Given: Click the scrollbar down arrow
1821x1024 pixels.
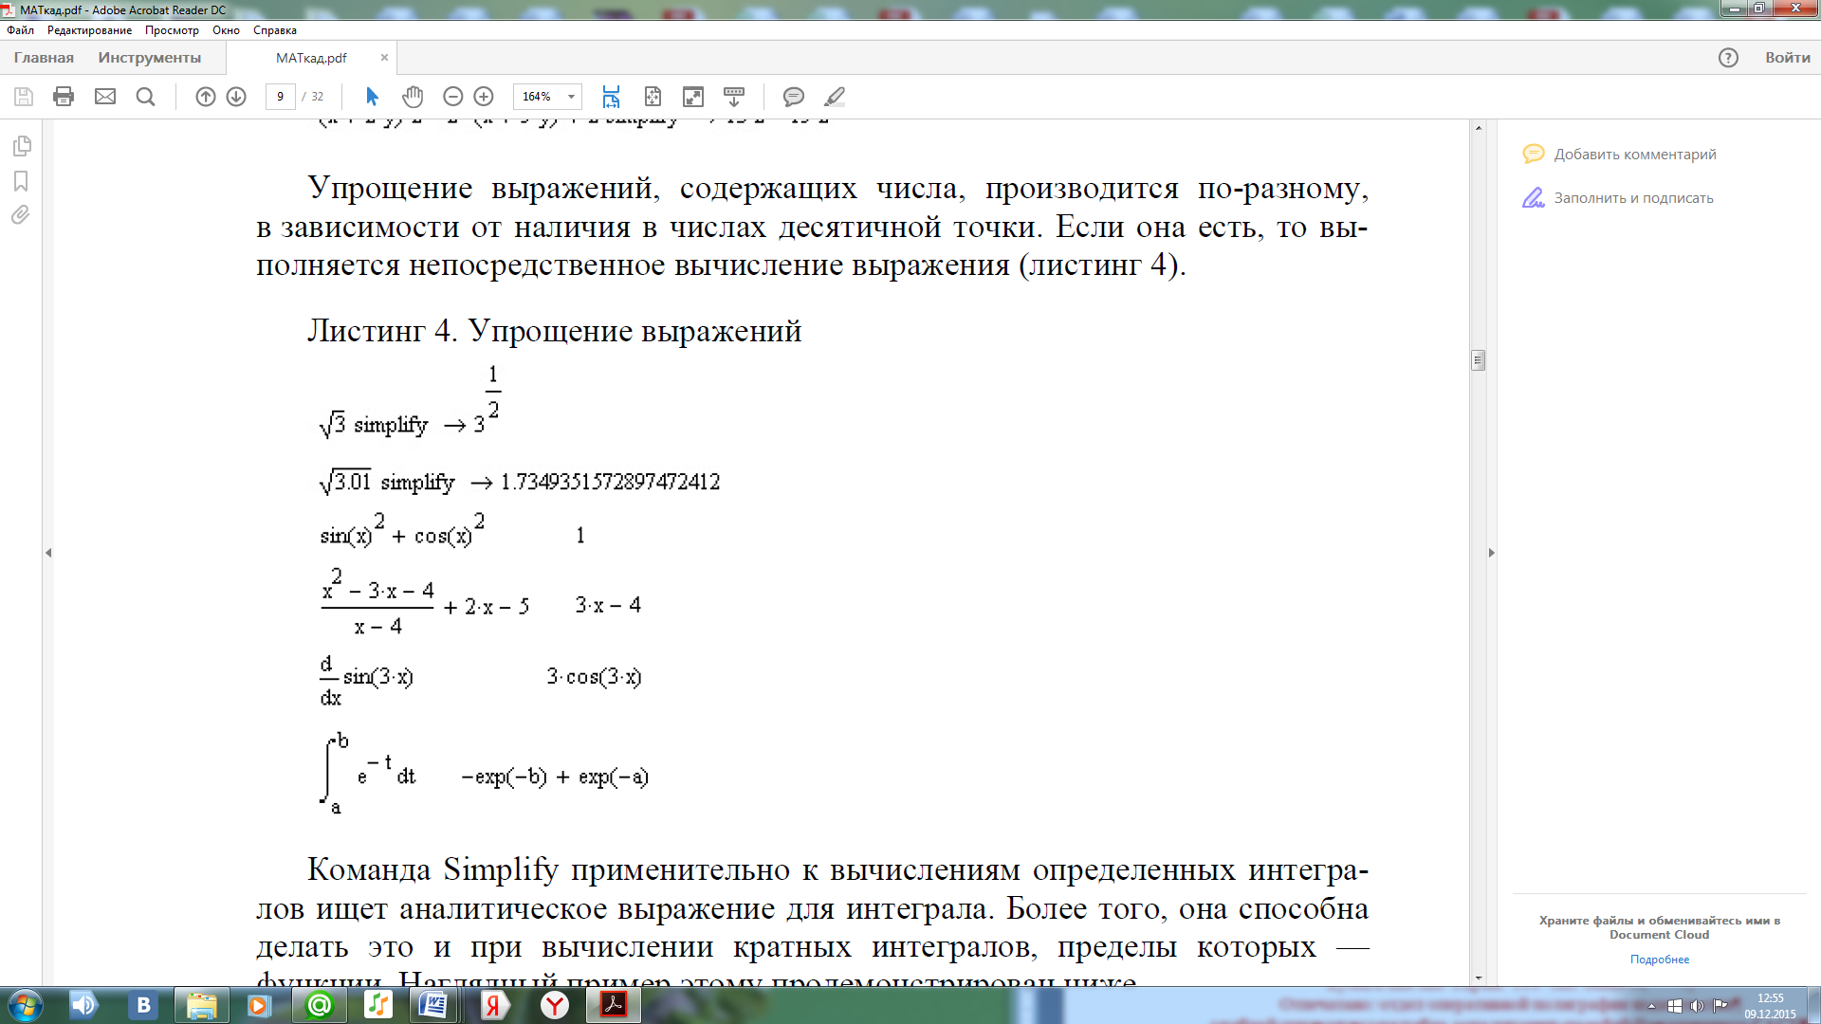Looking at the screenshot, I should tap(1478, 978).
